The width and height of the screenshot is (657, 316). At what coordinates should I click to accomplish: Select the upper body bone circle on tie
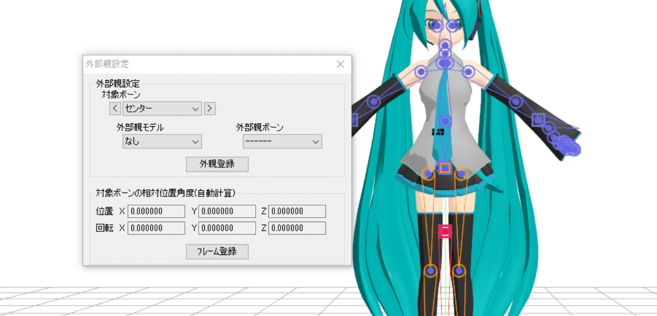click(x=445, y=122)
